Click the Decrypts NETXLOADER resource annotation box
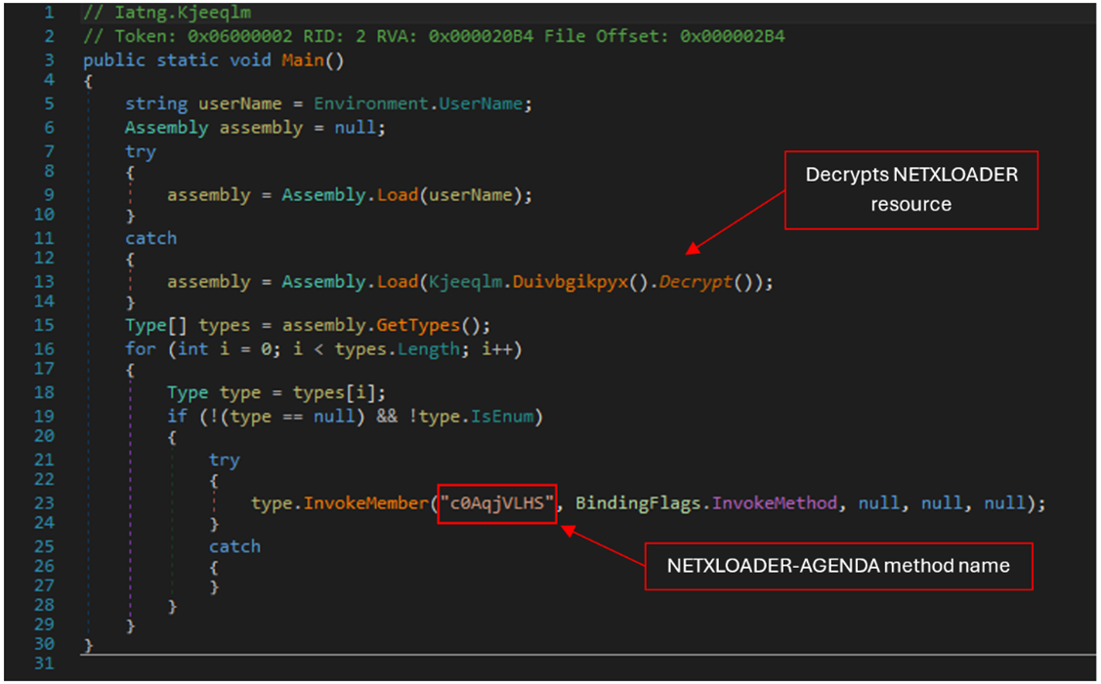 click(910, 190)
